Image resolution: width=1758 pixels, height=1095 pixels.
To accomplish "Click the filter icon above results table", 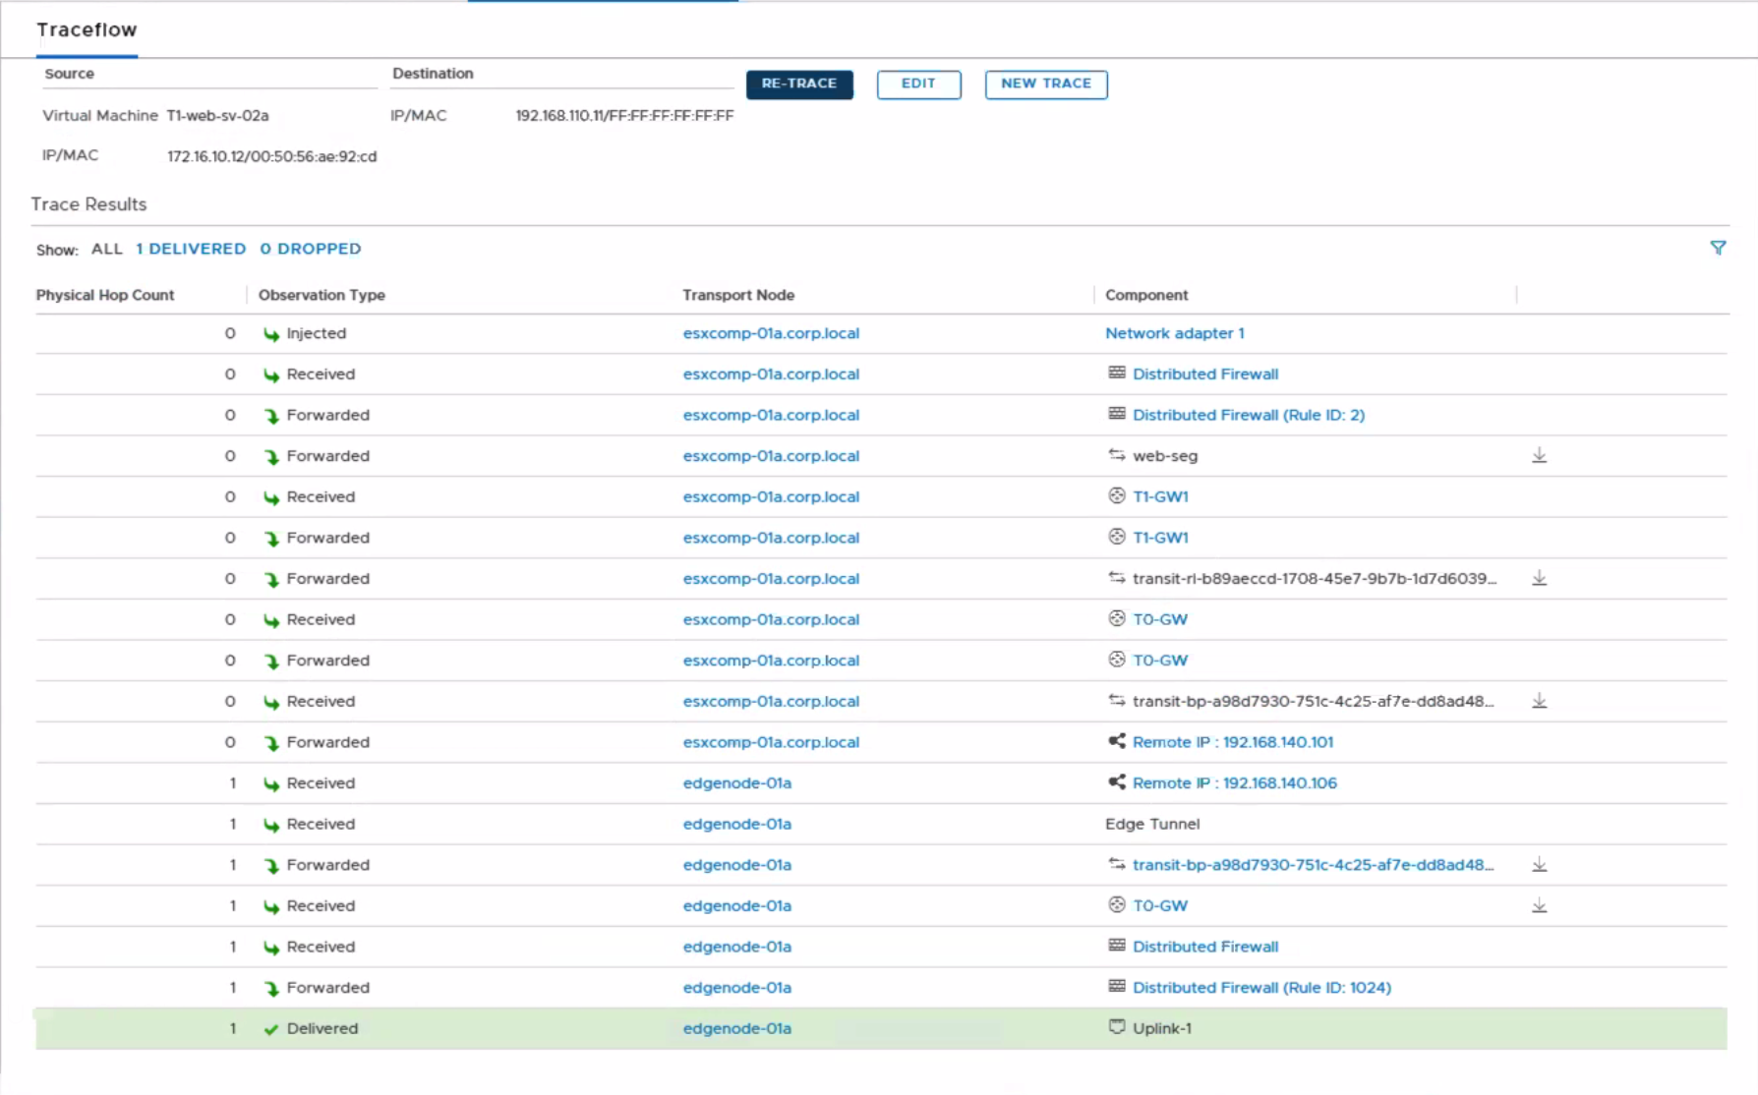I will pos(1717,249).
